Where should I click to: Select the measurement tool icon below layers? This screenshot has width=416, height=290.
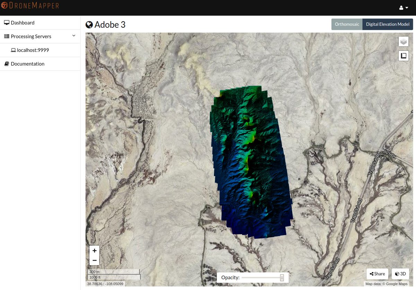tap(403, 55)
